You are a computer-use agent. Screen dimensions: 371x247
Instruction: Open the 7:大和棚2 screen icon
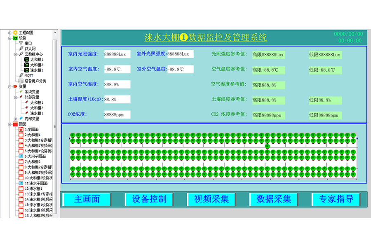pyautogui.click(x=21, y=162)
